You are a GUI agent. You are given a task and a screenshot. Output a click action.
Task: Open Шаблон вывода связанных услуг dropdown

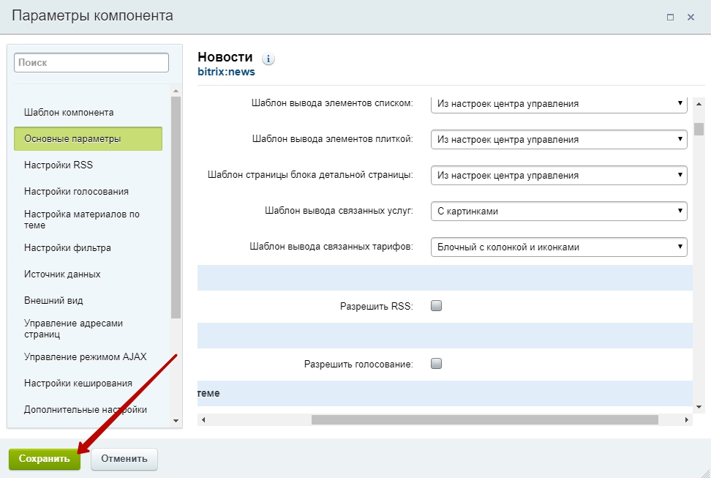(559, 211)
